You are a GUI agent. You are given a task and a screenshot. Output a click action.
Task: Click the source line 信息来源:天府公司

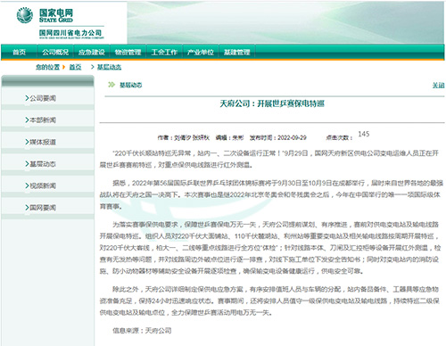tap(142, 331)
